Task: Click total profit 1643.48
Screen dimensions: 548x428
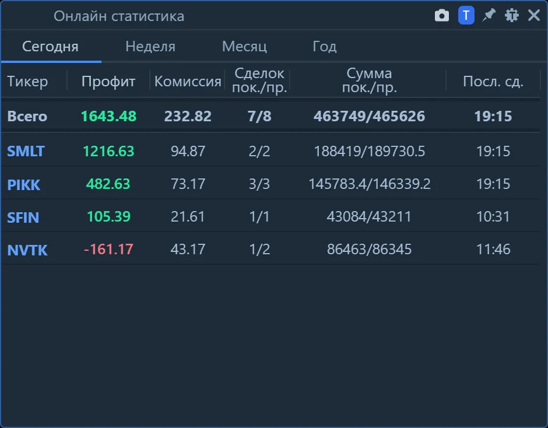Action: point(108,117)
